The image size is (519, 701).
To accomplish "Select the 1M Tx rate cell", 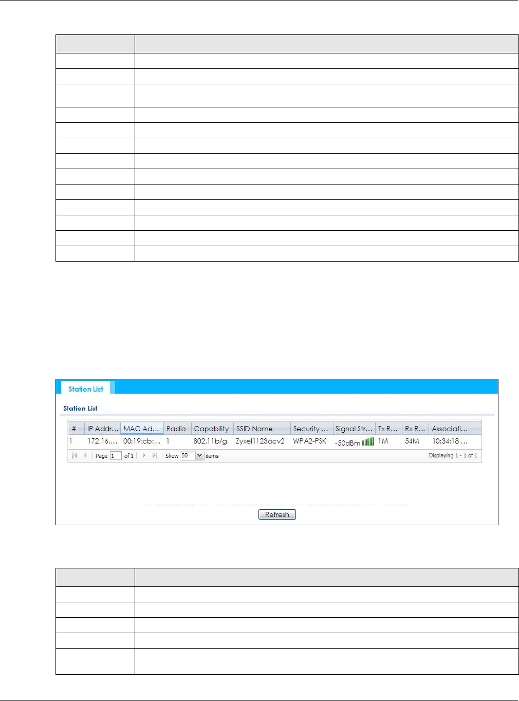I will point(383,441).
